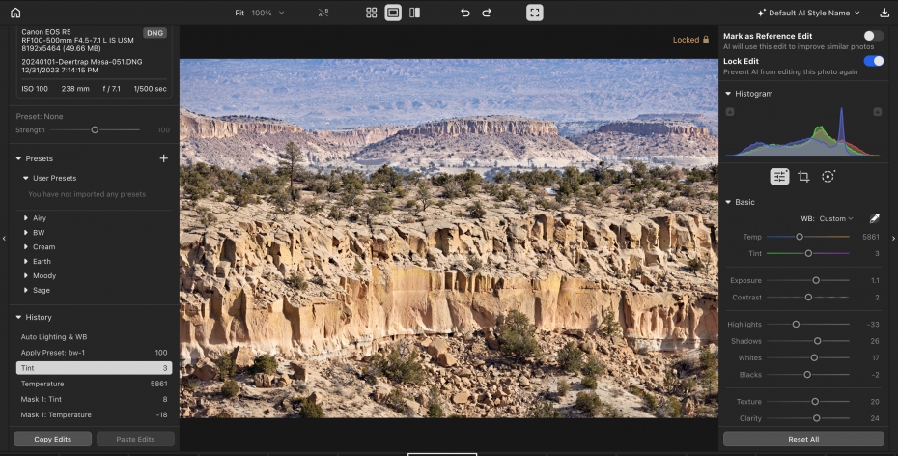Viewport: 898px width, 456px height.
Task: Click the Texture slider handle
Action: (x=815, y=402)
